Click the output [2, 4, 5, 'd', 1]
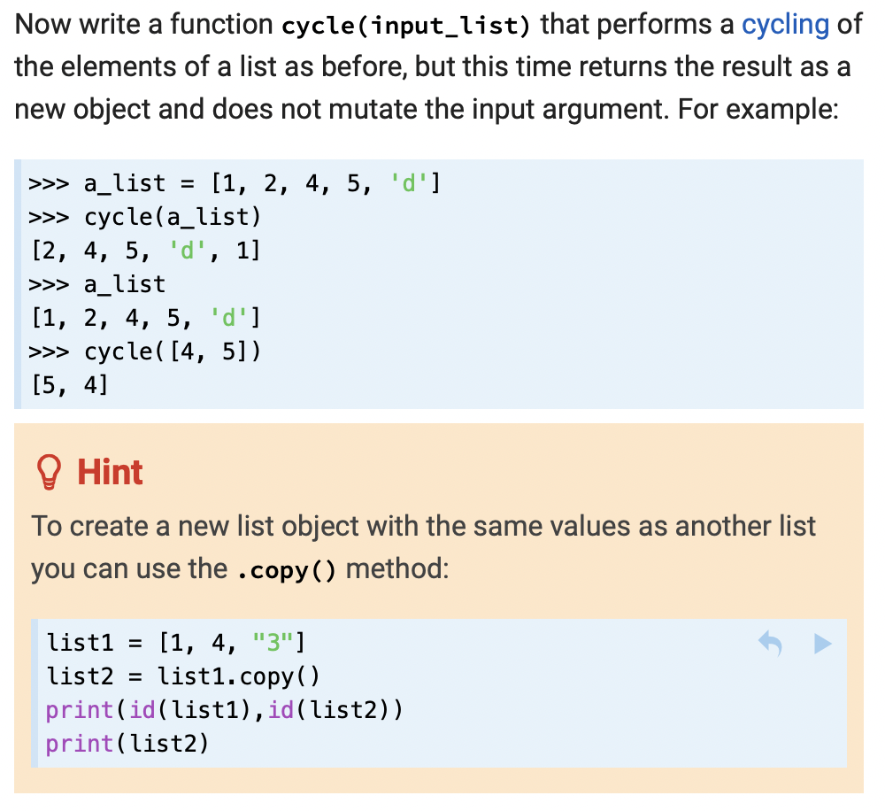This screenshot has width=885, height=811. (x=146, y=251)
